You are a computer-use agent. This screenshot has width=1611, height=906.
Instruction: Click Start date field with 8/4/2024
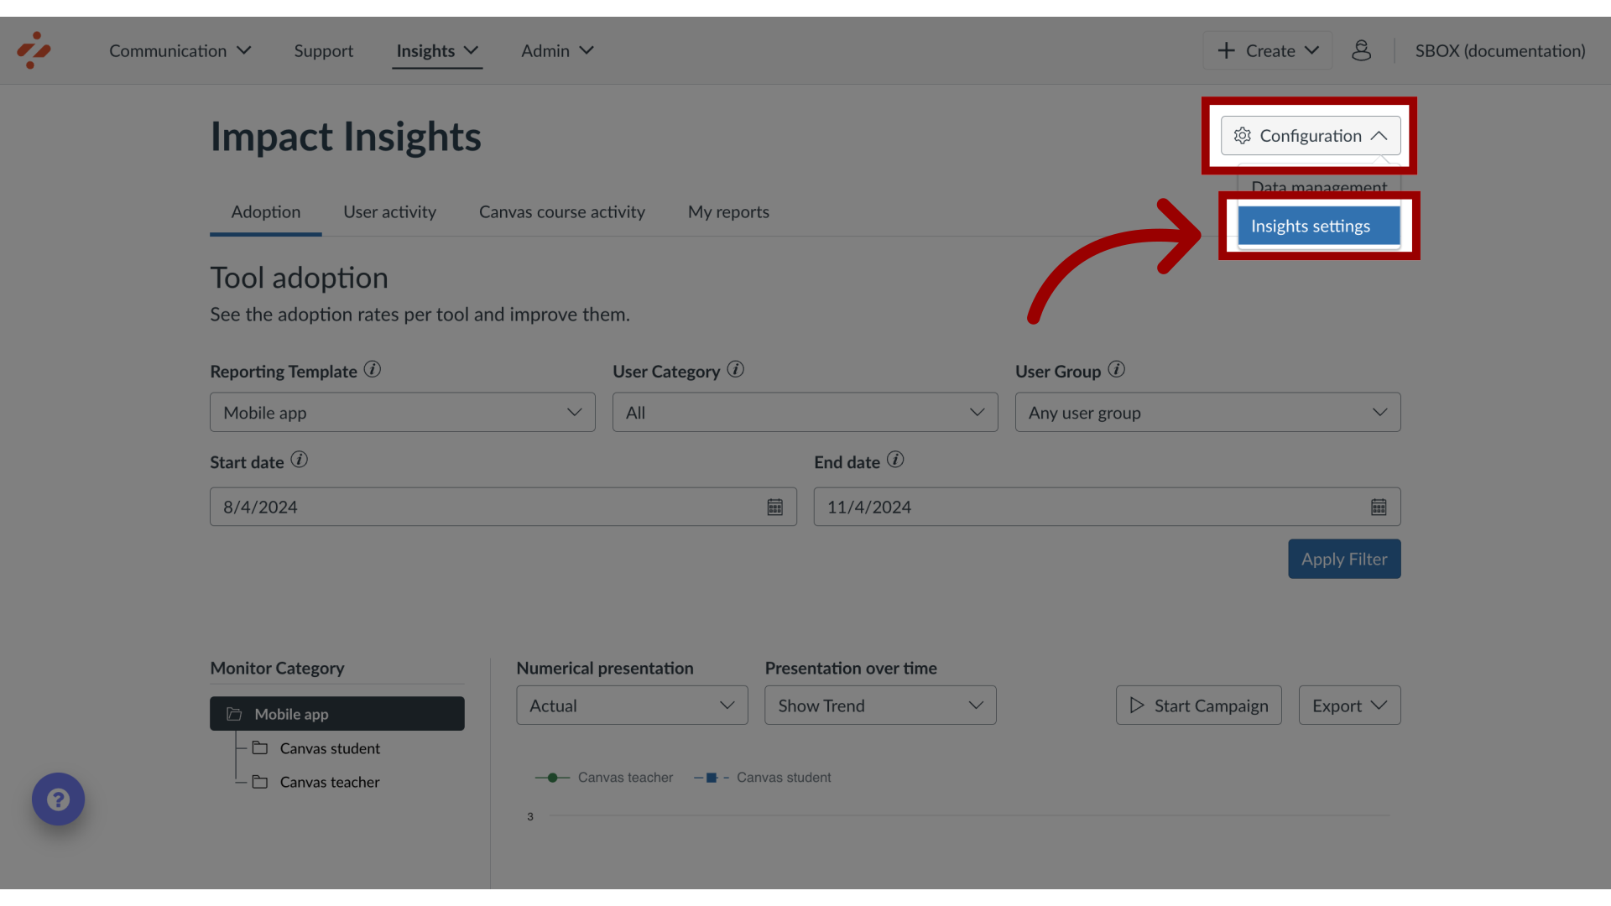[x=503, y=507]
